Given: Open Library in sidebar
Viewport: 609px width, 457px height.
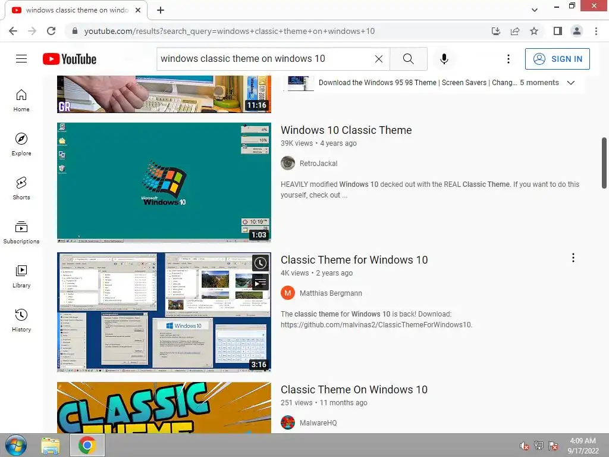Looking at the screenshot, I should [21, 276].
